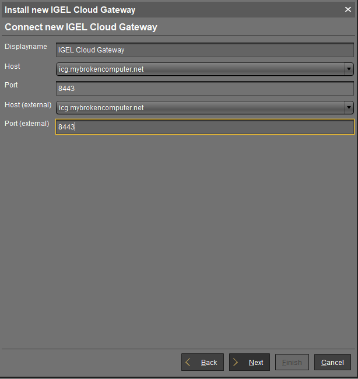Close the Install new IGEL Cloud Gateway dialog
The image size is (358, 379).
348,9
